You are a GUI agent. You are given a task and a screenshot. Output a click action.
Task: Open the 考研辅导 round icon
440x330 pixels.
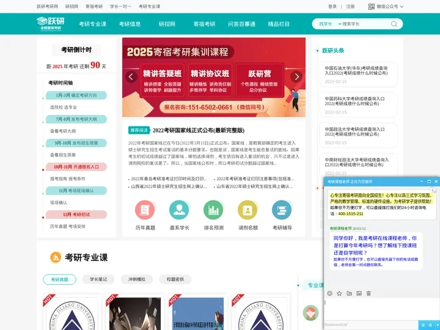pos(282,210)
